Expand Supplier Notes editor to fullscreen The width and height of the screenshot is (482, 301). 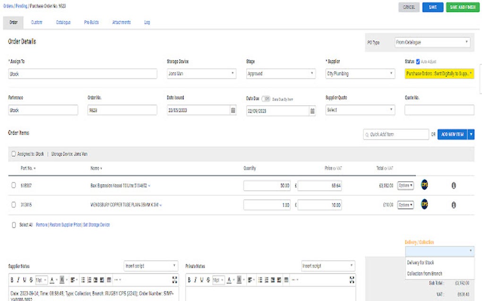[175, 279]
